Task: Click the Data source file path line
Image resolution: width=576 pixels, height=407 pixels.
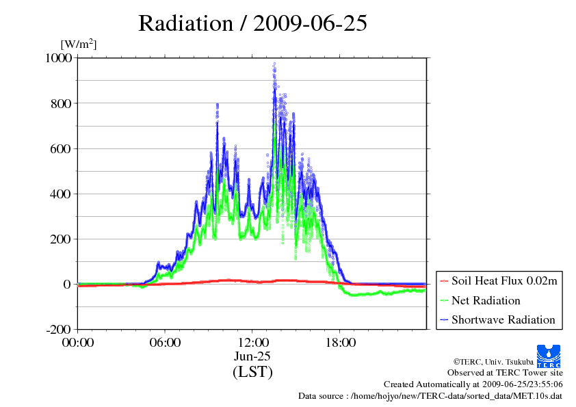Action: tap(430, 396)
